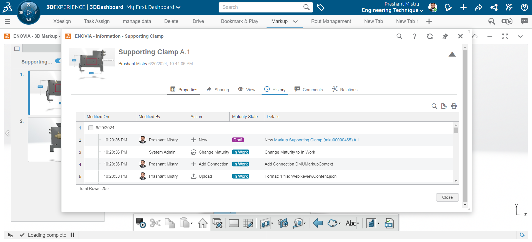Click the Draft maturity state badge
532x242 pixels.
238,140
